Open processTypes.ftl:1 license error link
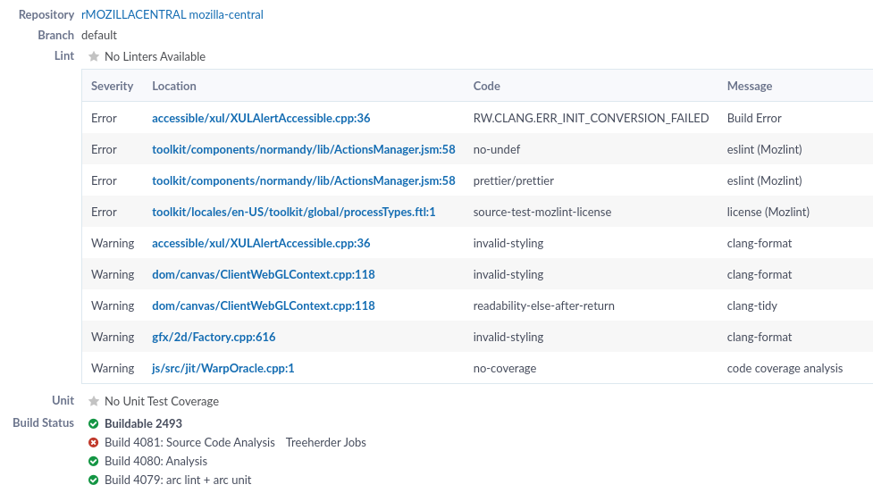Image resolution: width=873 pixels, height=493 pixels. (293, 212)
